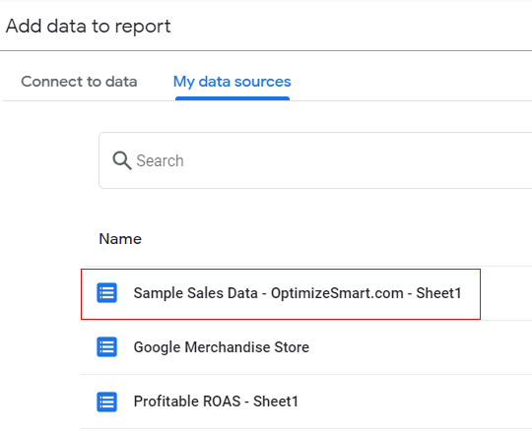Select Profitable ROAS - Sheet1 data source
Viewport: 532px width, 431px height.
(216, 401)
